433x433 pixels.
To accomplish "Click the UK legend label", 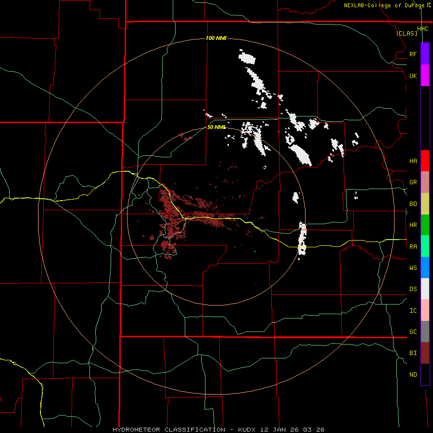I will pyautogui.click(x=413, y=76).
